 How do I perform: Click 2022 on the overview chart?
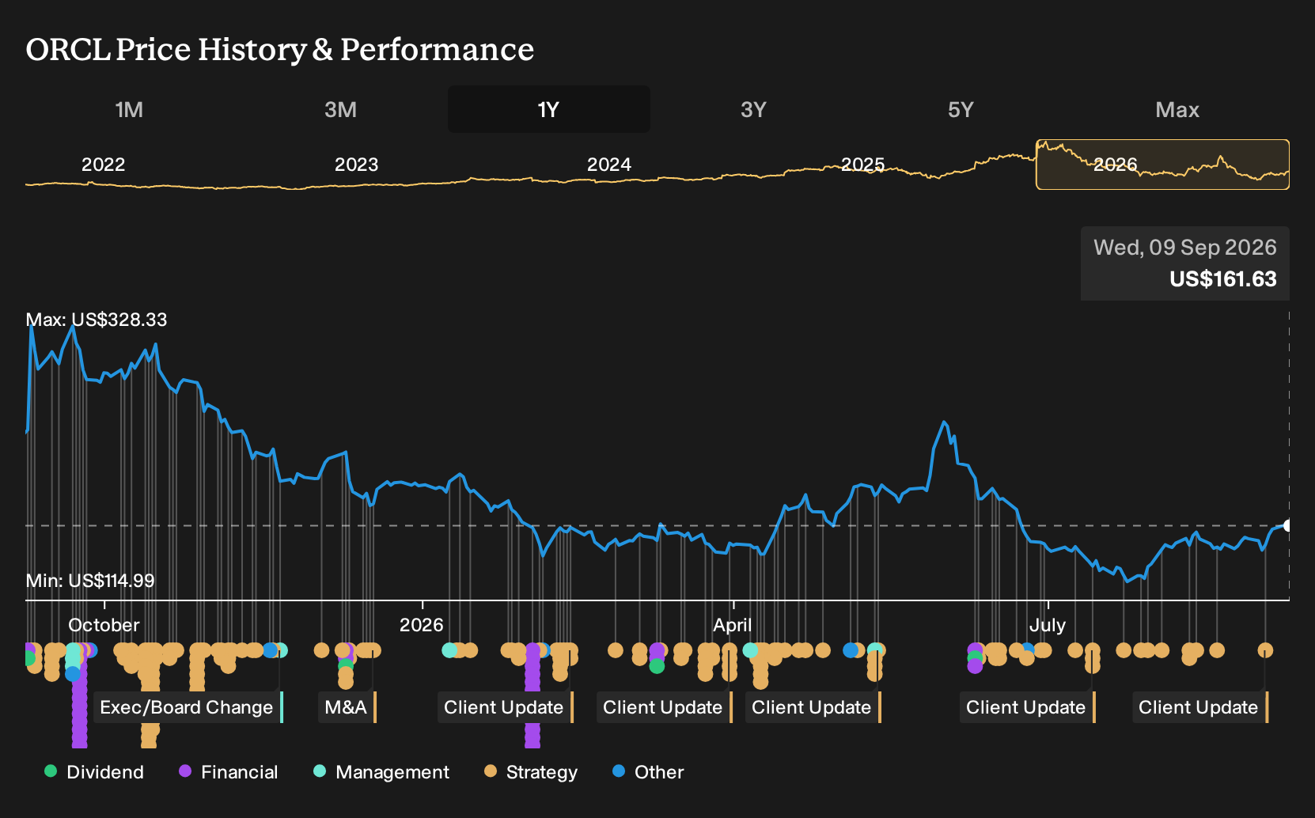pos(103,165)
